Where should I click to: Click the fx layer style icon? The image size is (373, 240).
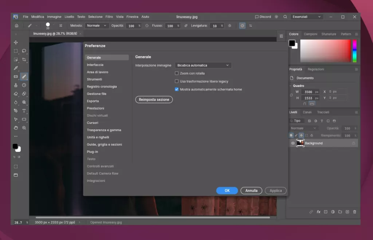pyautogui.click(x=318, y=212)
